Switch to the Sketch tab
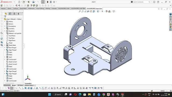The width and height of the screenshot is (172, 97). (x=9, y=8)
